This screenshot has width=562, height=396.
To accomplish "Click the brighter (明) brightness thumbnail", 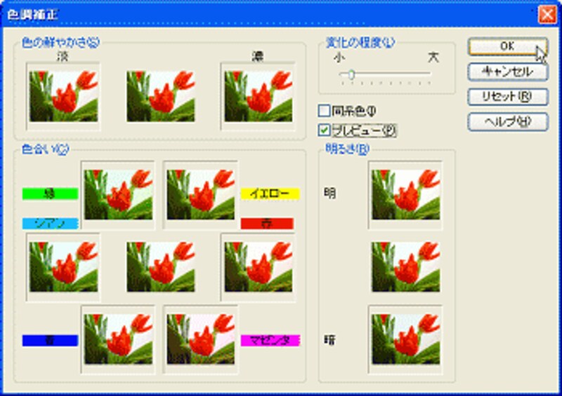I will [x=406, y=191].
